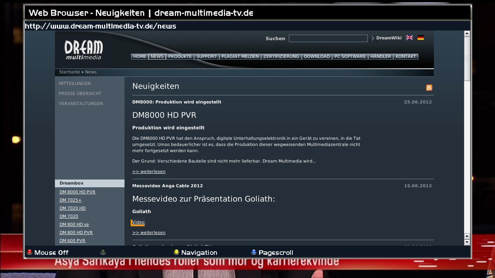This screenshot has height=278, width=495.
Task: Click 'Messevideo Anga Cable 2012' title
Action: click(x=167, y=186)
